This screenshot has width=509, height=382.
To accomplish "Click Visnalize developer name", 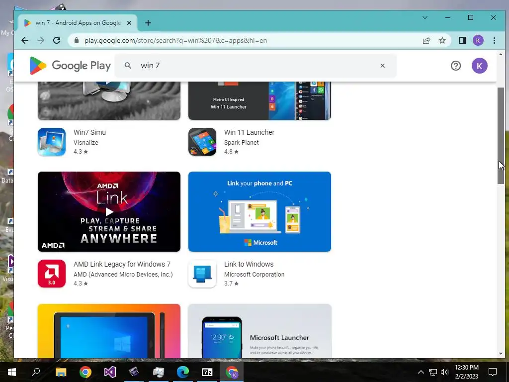I will click(x=85, y=143).
